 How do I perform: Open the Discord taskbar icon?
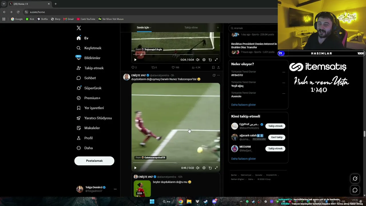tap(214, 201)
